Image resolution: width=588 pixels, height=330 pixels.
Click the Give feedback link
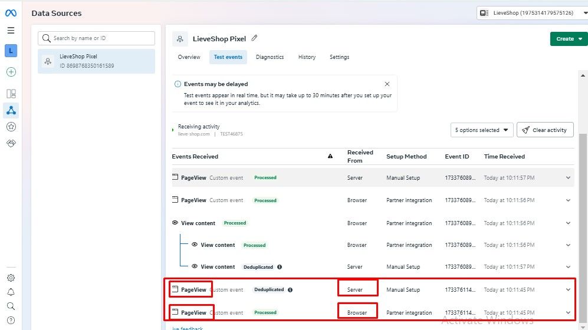(188, 328)
